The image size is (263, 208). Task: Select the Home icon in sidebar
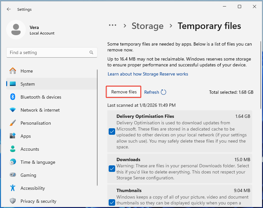(13, 71)
